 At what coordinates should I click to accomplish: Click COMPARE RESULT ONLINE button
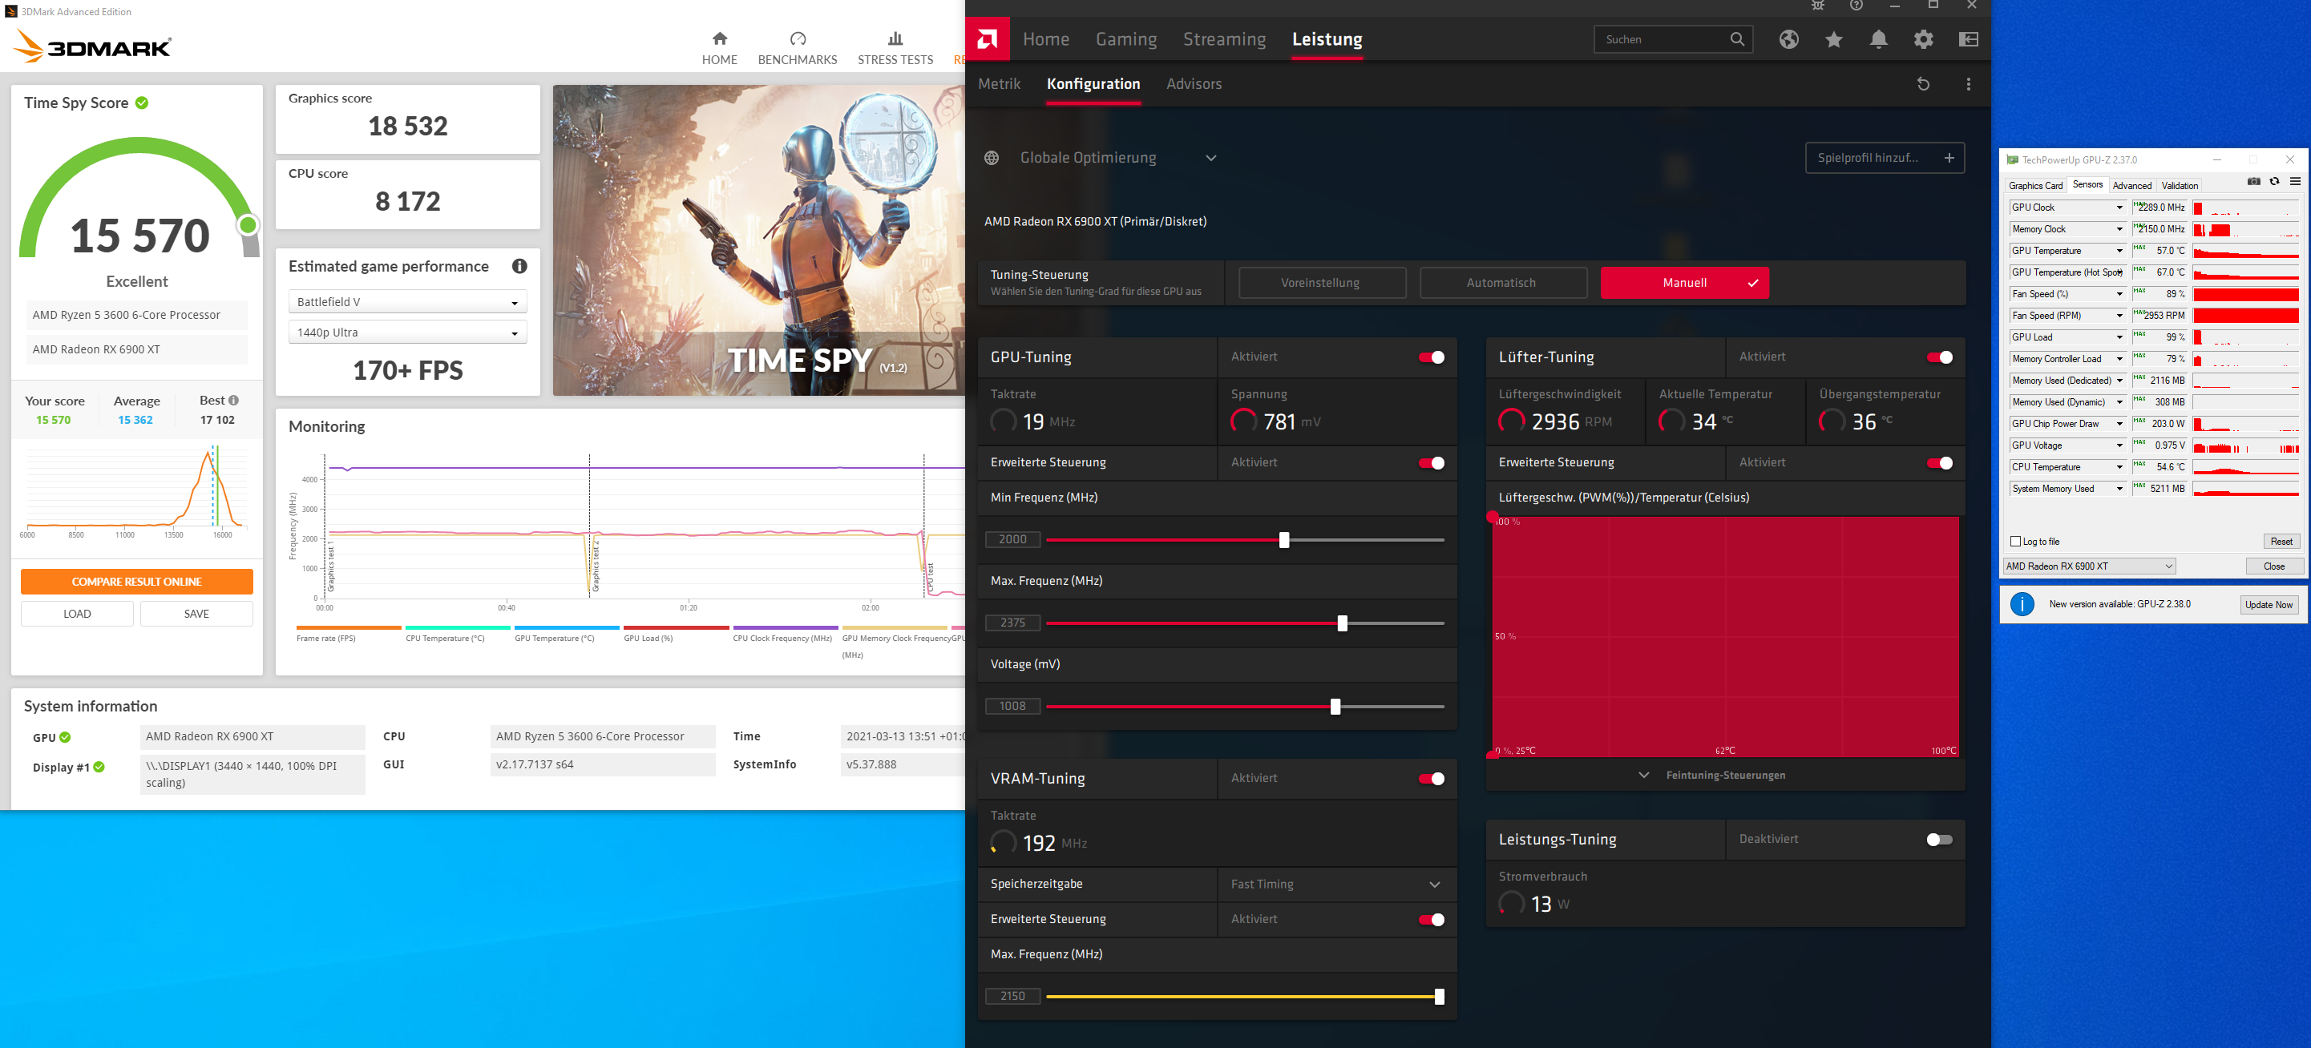tap(136, 582)
